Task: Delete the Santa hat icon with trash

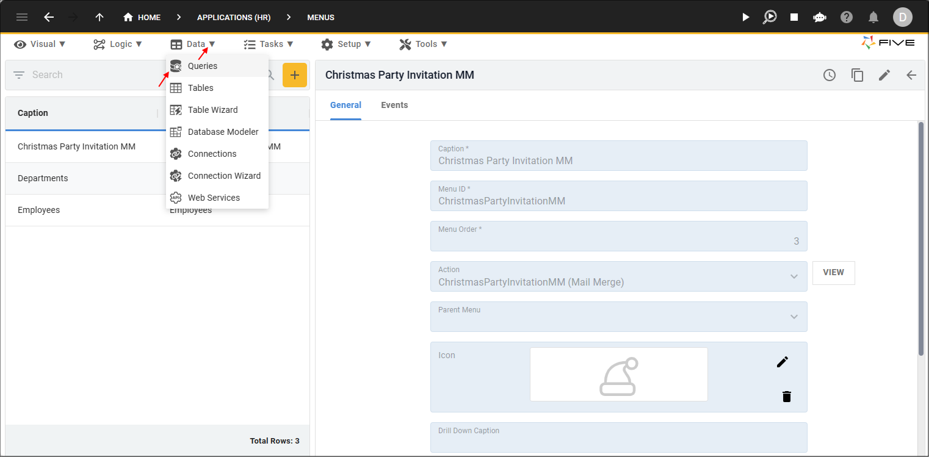Action: (787, 397)
